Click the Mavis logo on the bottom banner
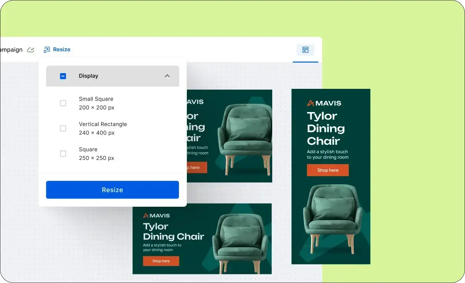The width and height of the screenshot is (465, 283). pos(156,216)
